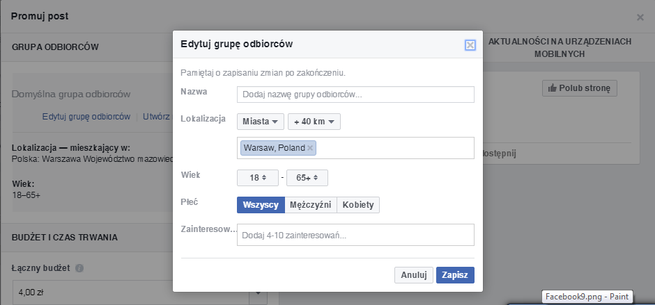Click the info icon beside Łączny budżet
The height and width of the screenshot is (305, 655).
coord(79,268)
